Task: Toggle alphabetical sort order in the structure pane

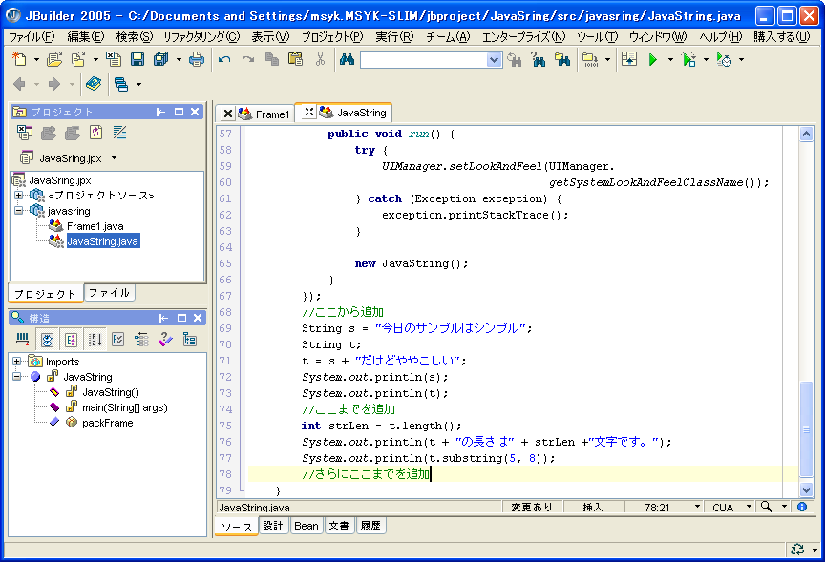Action: point(95,339)
